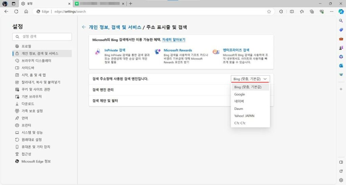The width and height of the screenshot is (346, 185).
Task: Open browser extensions icon in toolbar
Action: (x=281, y=11)
